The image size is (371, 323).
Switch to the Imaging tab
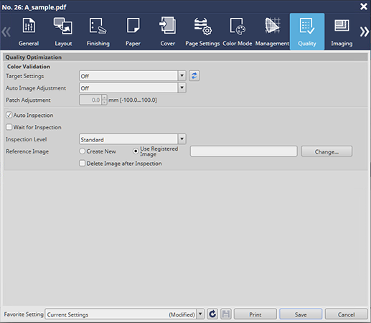point(342,32)
